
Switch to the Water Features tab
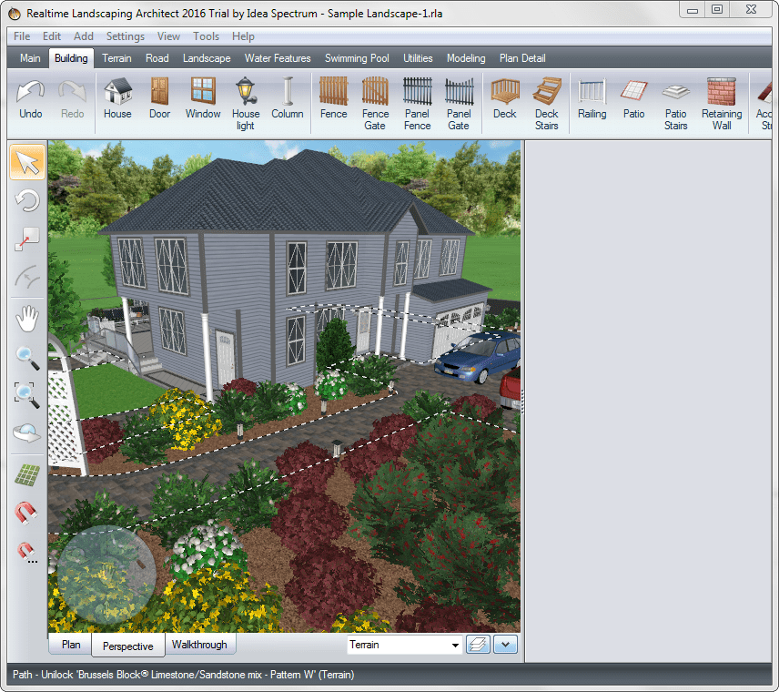tap(278, 58)
